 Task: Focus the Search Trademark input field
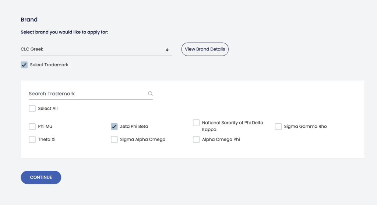pyautogui.click(x=87, y=93)
